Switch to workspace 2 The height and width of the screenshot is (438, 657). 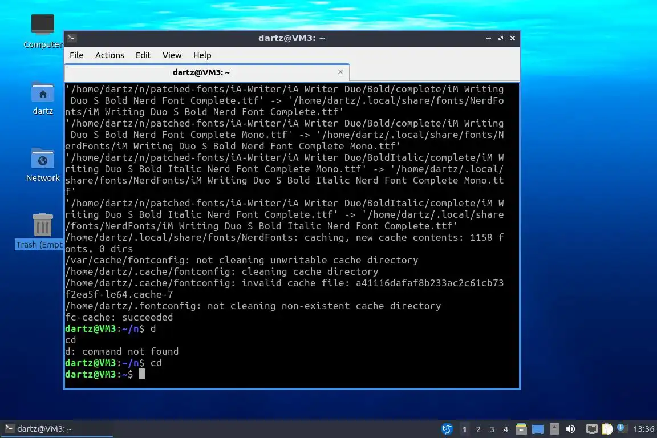click(478, 429)
